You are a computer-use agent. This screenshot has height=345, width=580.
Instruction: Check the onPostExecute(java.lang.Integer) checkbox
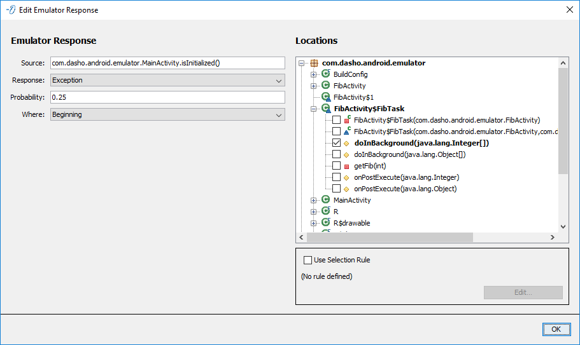[x=336, y=177]
